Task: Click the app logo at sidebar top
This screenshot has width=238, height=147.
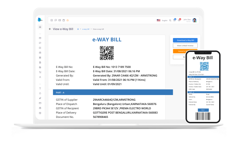Action: point(40,20)
